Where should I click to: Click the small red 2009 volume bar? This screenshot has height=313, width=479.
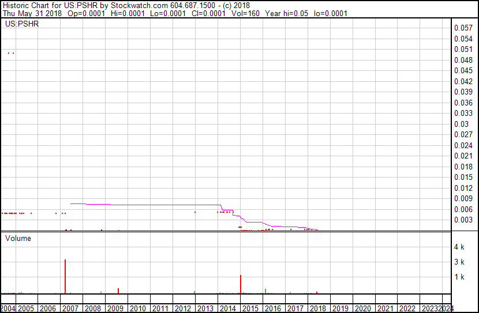point(118,291)
